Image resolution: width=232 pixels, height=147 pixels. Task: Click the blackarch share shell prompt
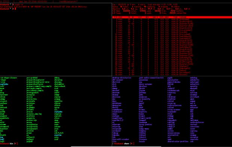tap(123, 144)
